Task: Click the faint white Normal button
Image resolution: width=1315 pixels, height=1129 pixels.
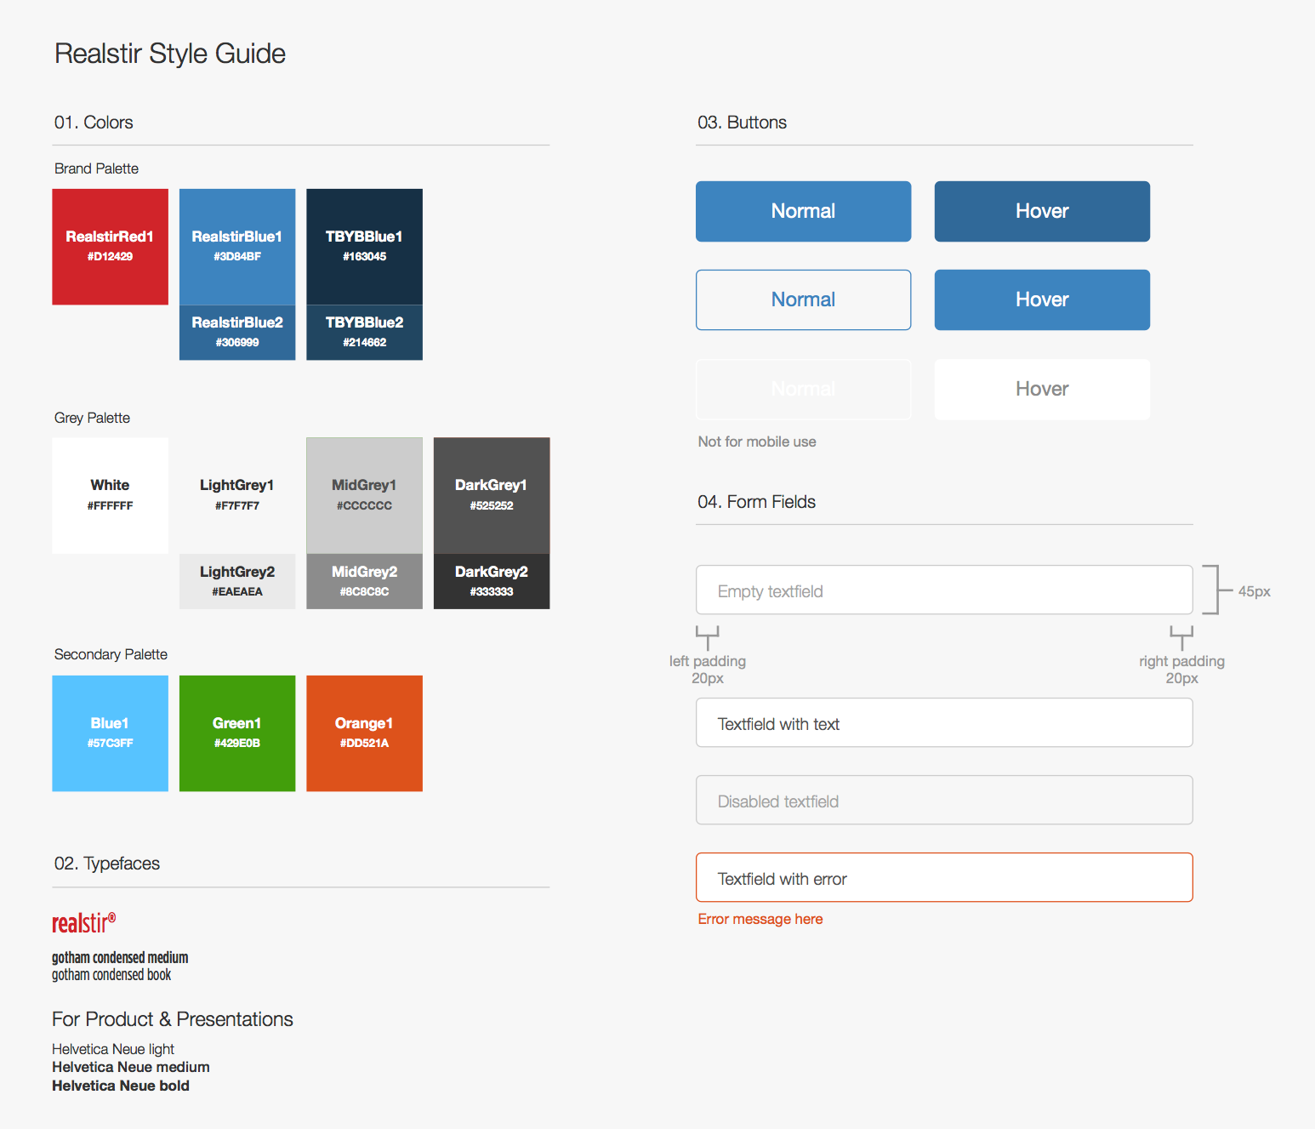Action: pyautogui.click(x=803, y=389)
